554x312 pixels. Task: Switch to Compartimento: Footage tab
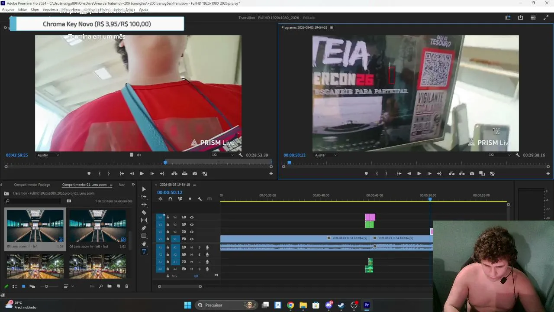pos(32,185)
